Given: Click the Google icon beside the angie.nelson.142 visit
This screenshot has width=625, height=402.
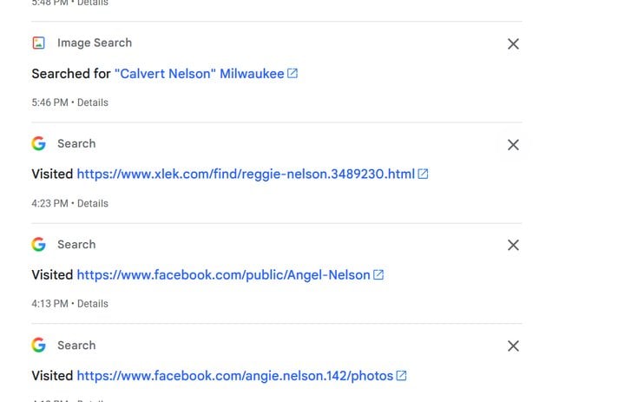Looking at the screenshot, I should 38,345.
